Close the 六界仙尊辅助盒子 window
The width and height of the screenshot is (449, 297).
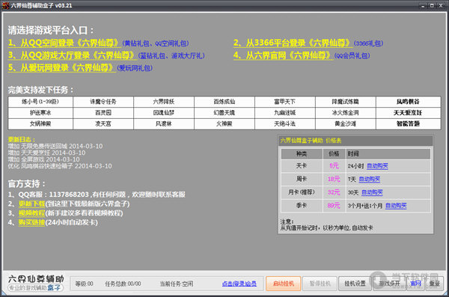(441, 5)
